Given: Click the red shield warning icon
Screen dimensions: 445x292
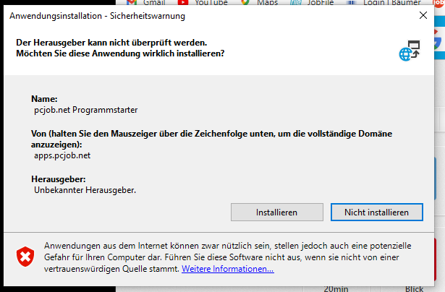Looking at the screenshot, I should pos(25,257).
